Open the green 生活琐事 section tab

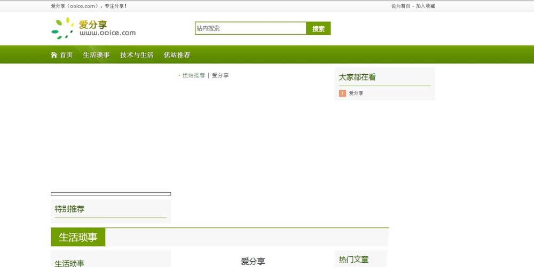(x=78, y=237)
